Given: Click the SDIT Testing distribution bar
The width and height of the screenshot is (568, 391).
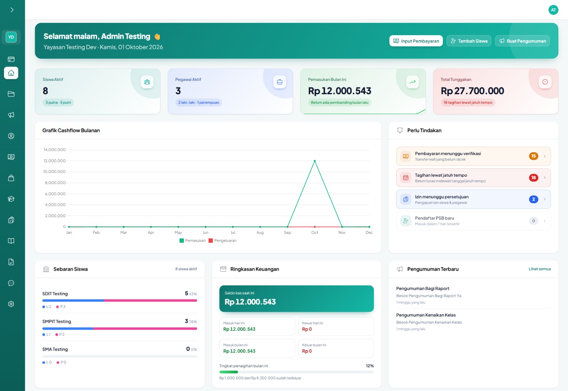Looking at the screenshot, I should (120, 301).
